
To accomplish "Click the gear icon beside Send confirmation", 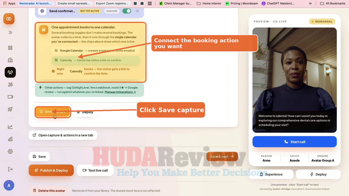I will coord(42,11).
